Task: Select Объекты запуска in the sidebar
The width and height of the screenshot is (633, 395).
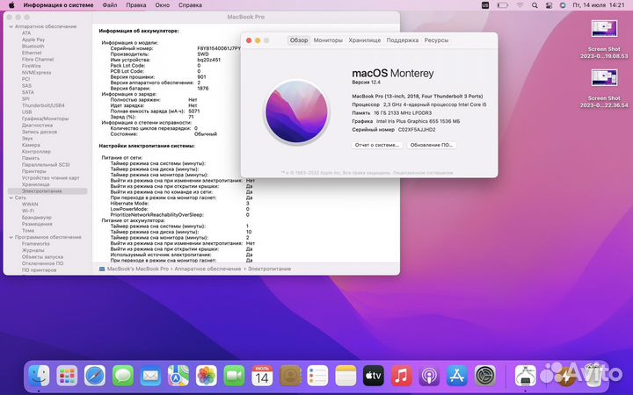Action: click(x=42, y=256)
